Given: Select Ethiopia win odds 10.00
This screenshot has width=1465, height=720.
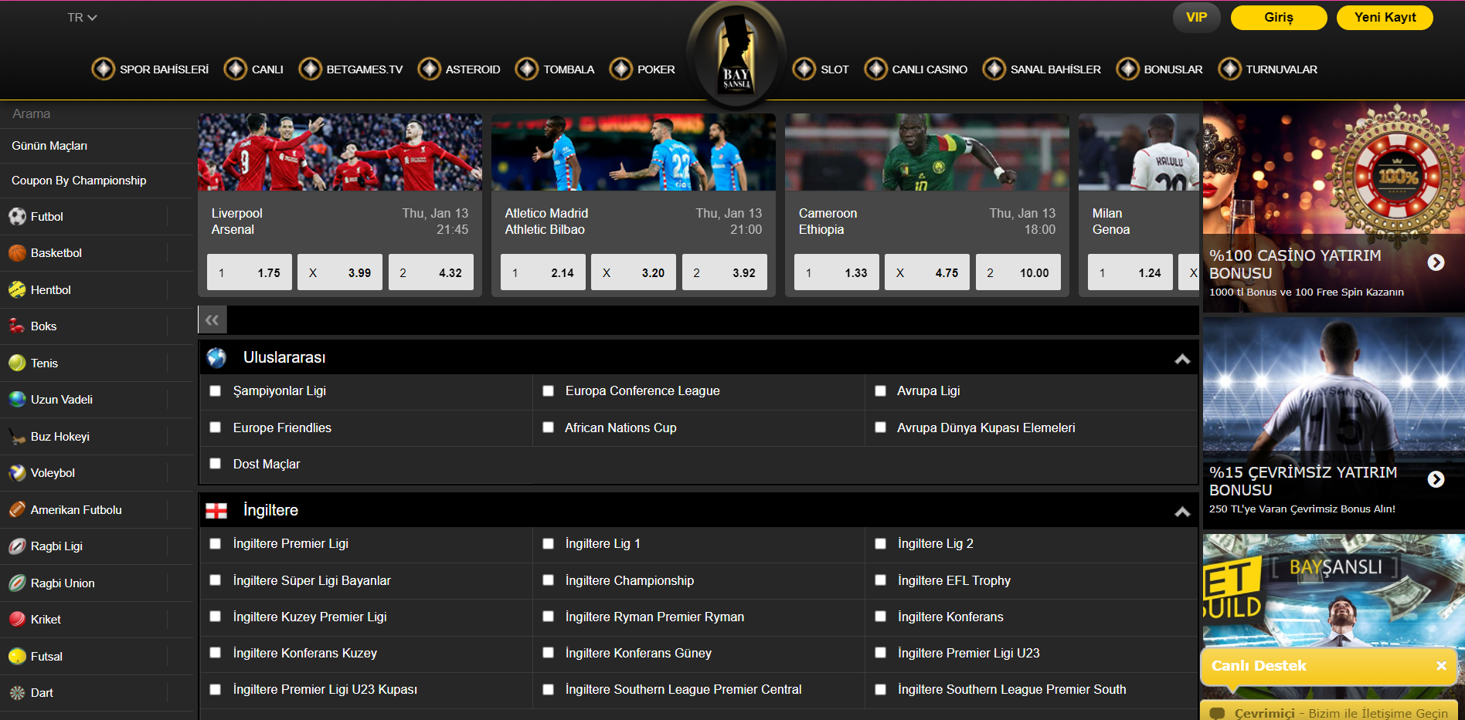Looking at the screenshot, I should [x=1018, y=272].
